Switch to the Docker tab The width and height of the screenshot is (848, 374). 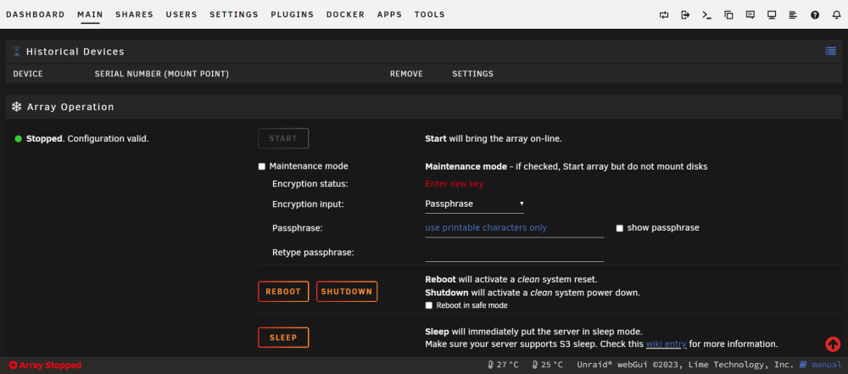point(346,14)
